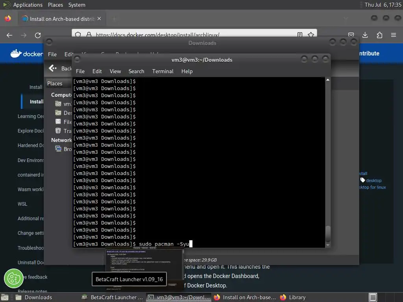The width and height of the screenshot is (403, 302).
Task: Open Wasm workloads link in docs sidebar
Action: point(31,189)
